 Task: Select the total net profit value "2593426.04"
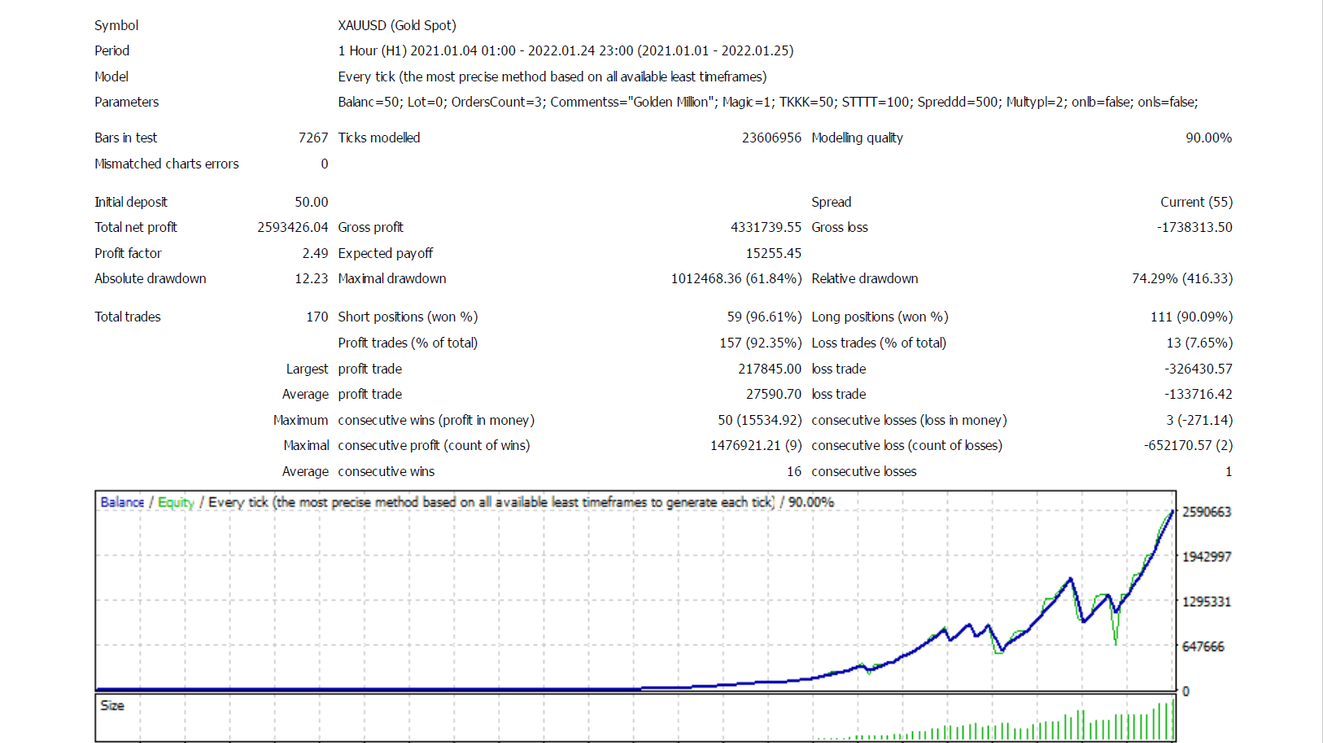click(293, 227)
